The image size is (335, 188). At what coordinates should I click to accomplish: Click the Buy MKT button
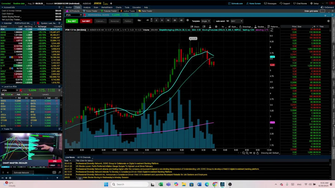tap(72, 21)
